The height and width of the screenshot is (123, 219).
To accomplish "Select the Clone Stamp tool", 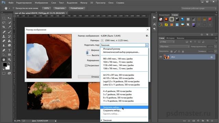I will (x=4, y=37).
